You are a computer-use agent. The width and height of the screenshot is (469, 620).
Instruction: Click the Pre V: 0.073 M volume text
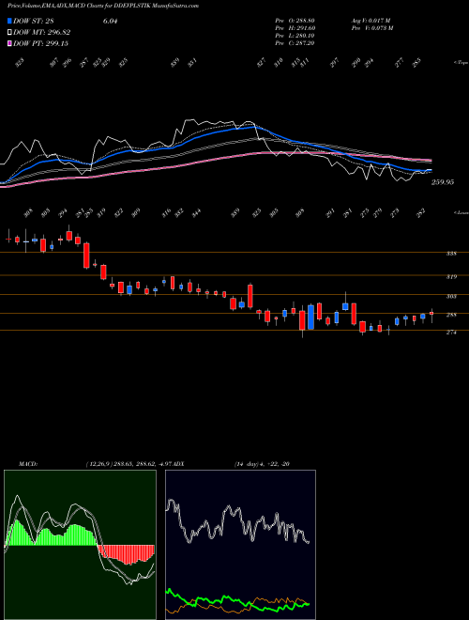(x=371, y=28)
